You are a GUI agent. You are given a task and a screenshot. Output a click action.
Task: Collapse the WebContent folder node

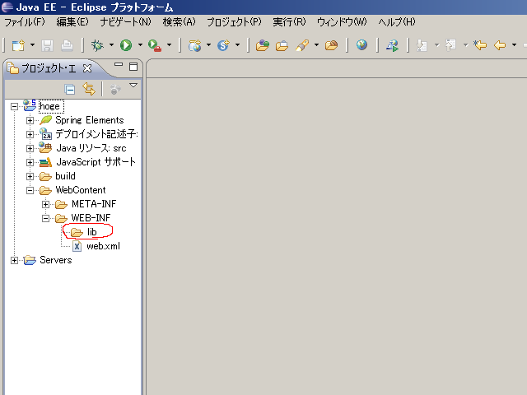(x=30, y=190)
